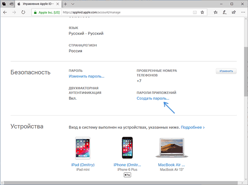248x185 pixels.
Task: Click the horizontal scrollbar at bottom
Action: 120,183
